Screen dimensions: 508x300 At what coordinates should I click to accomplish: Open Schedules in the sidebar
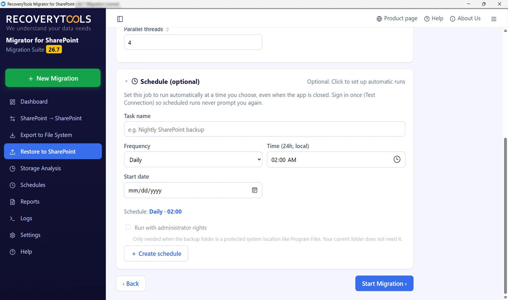pos(53,185)
